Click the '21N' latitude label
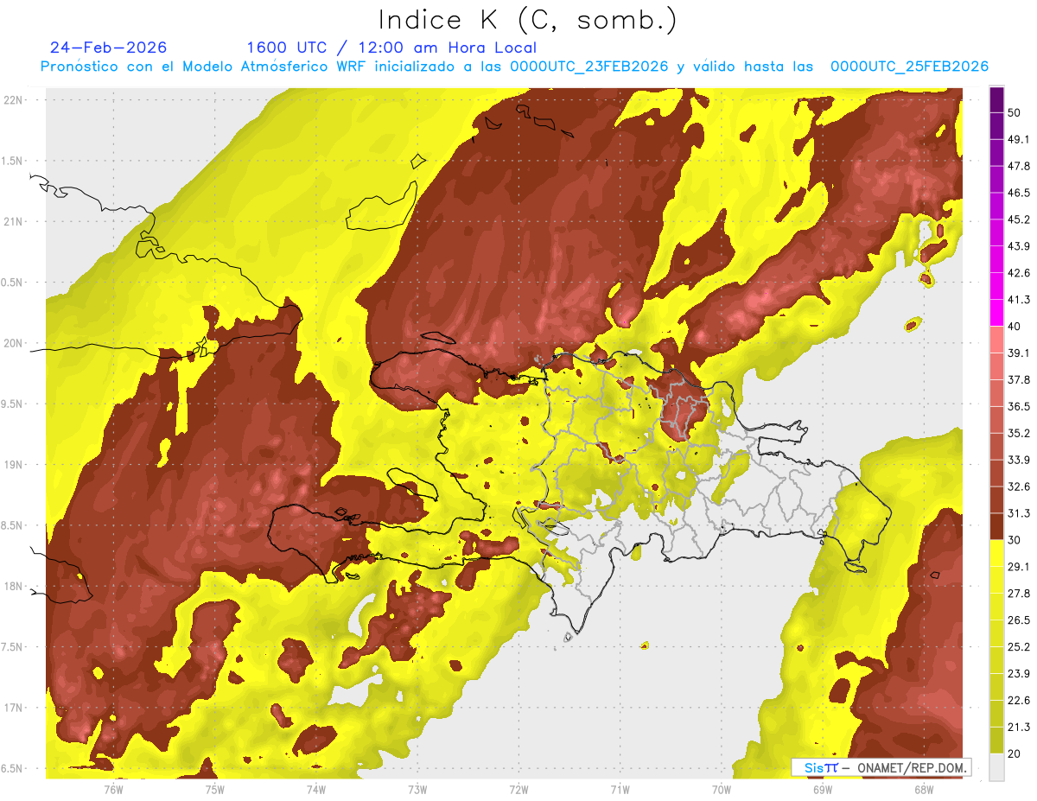 point(14,221)
